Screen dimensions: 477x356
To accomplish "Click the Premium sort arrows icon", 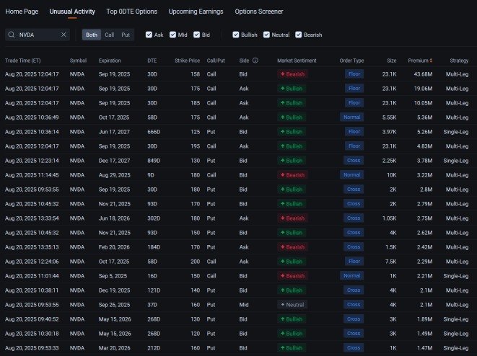I will tap(432, 61).
